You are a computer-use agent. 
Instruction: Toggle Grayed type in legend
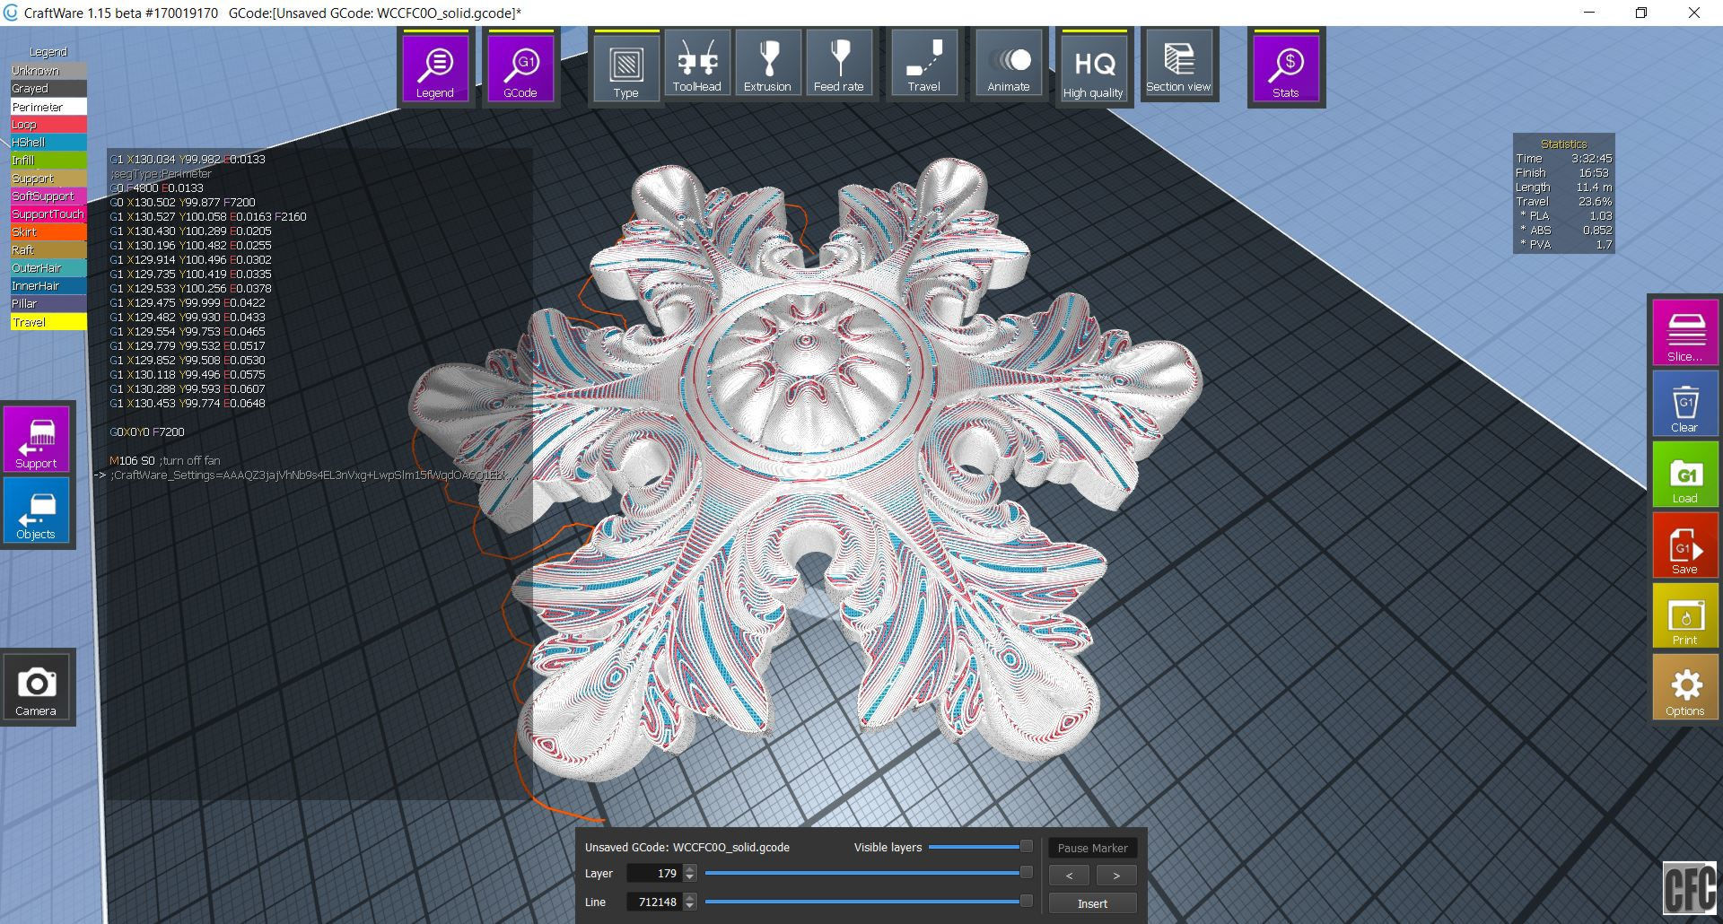point(48,89)
